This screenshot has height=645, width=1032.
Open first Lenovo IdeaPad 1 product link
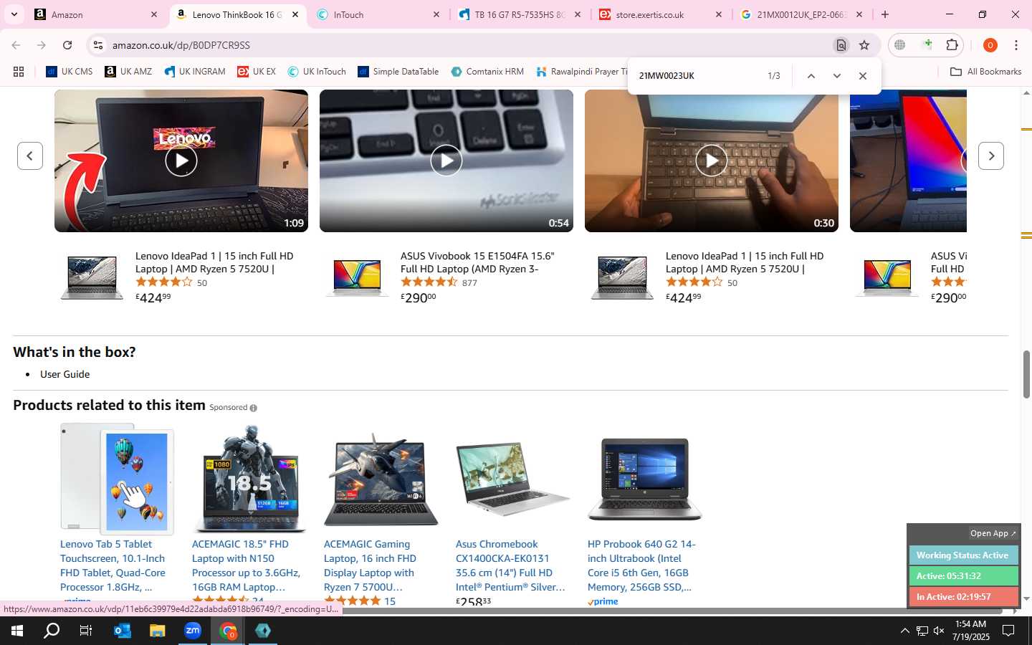coord(214,262)
